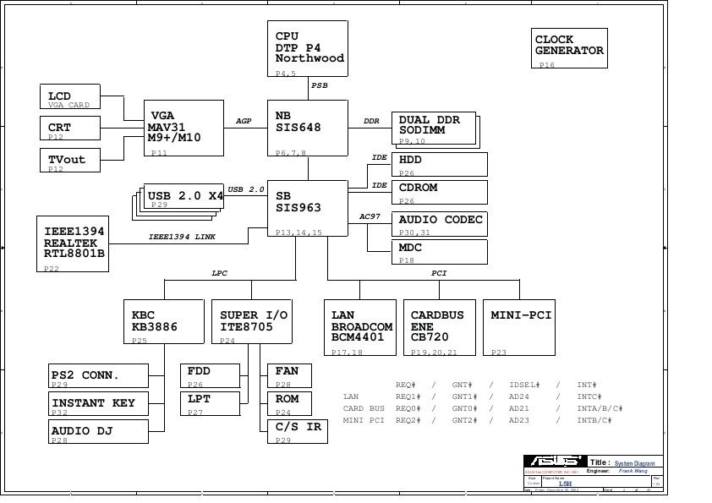Image resolution: width=712 pixels, height=503 pixels.
Task: Click the engineer name Frank Wang
Action: tap(633, 471)
